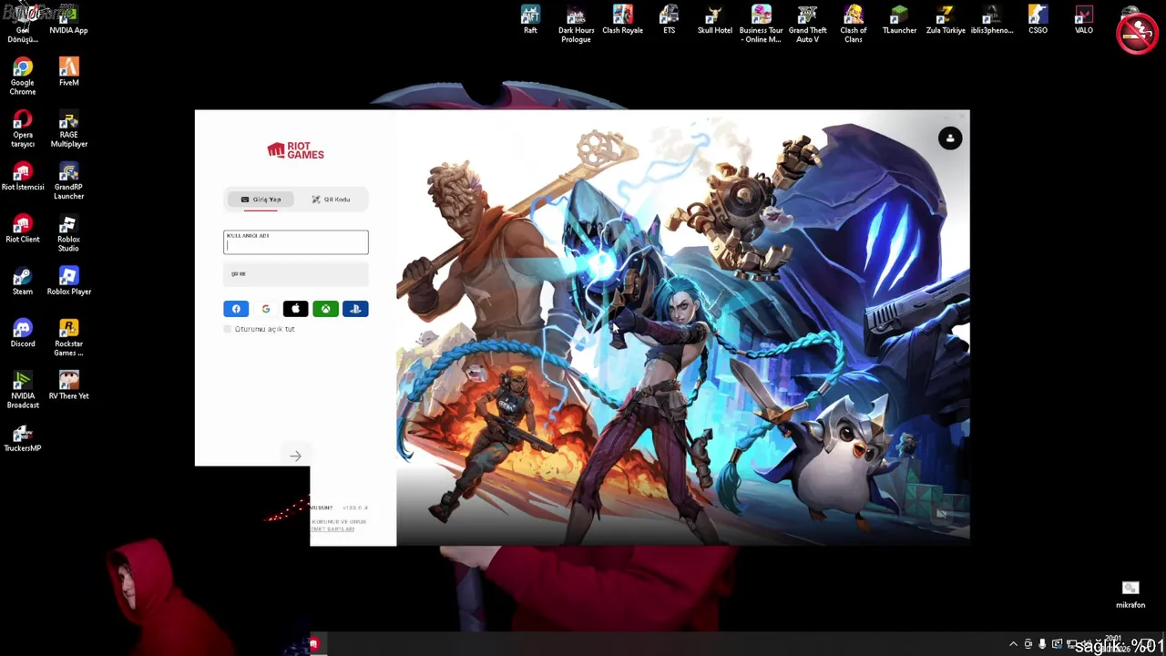Open Google Chrome desktop shortcut
Screen dimensions: 1166x656
pyautogui.click(x=23, y=76)
